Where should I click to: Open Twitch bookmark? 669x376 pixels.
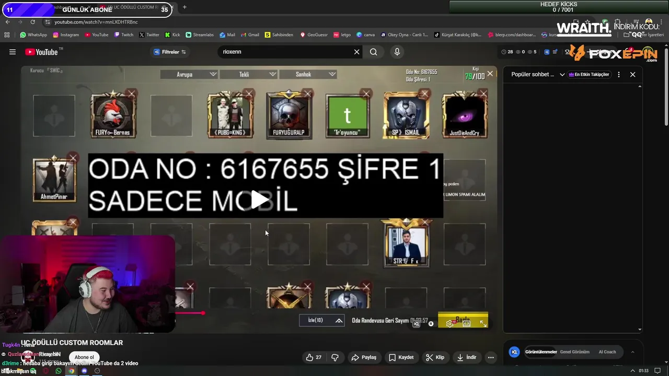123,35
